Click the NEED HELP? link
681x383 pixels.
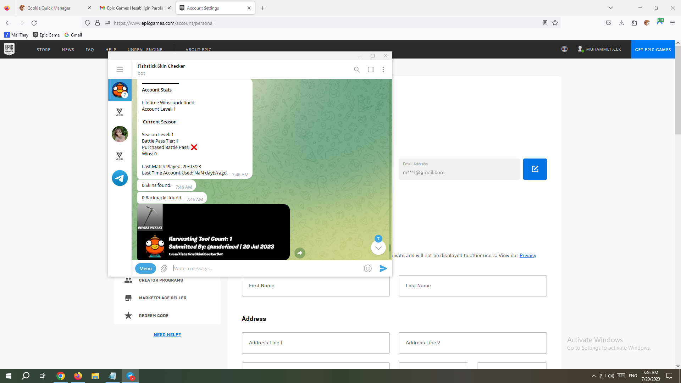(167, 334)
